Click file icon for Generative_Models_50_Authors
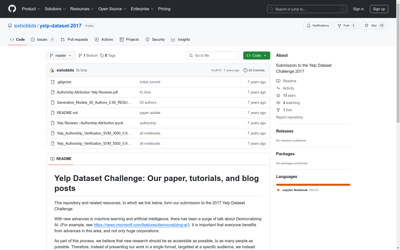 coord(52,102)
